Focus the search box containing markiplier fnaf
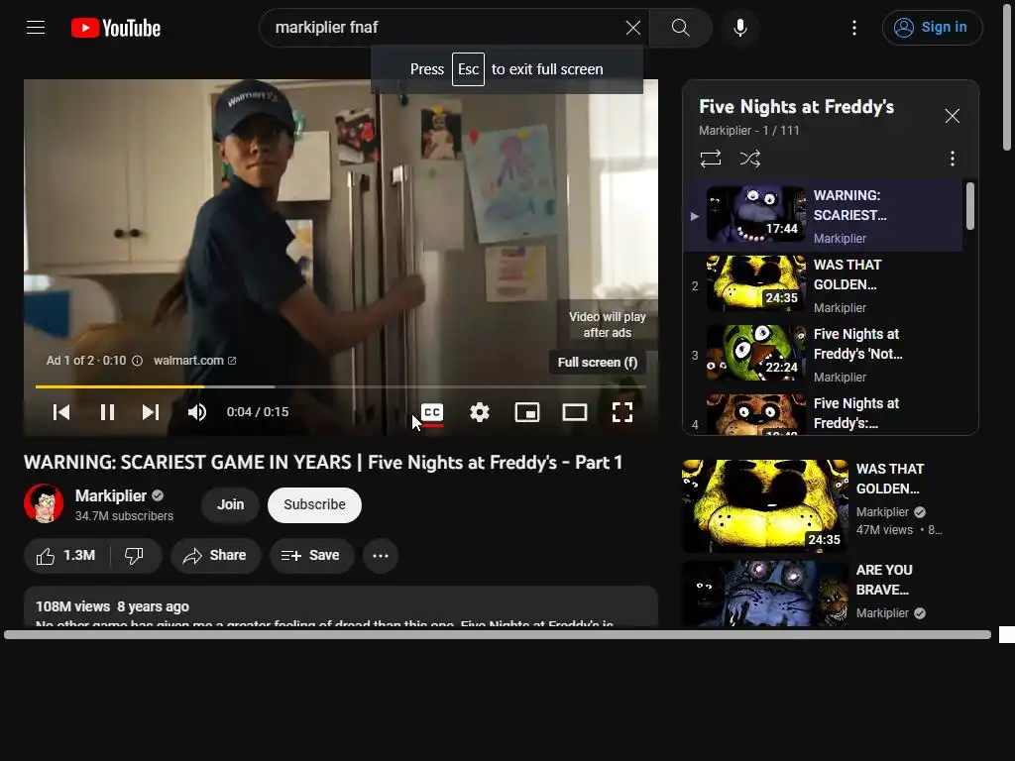 pyautogui.click(x=447, y=27)
